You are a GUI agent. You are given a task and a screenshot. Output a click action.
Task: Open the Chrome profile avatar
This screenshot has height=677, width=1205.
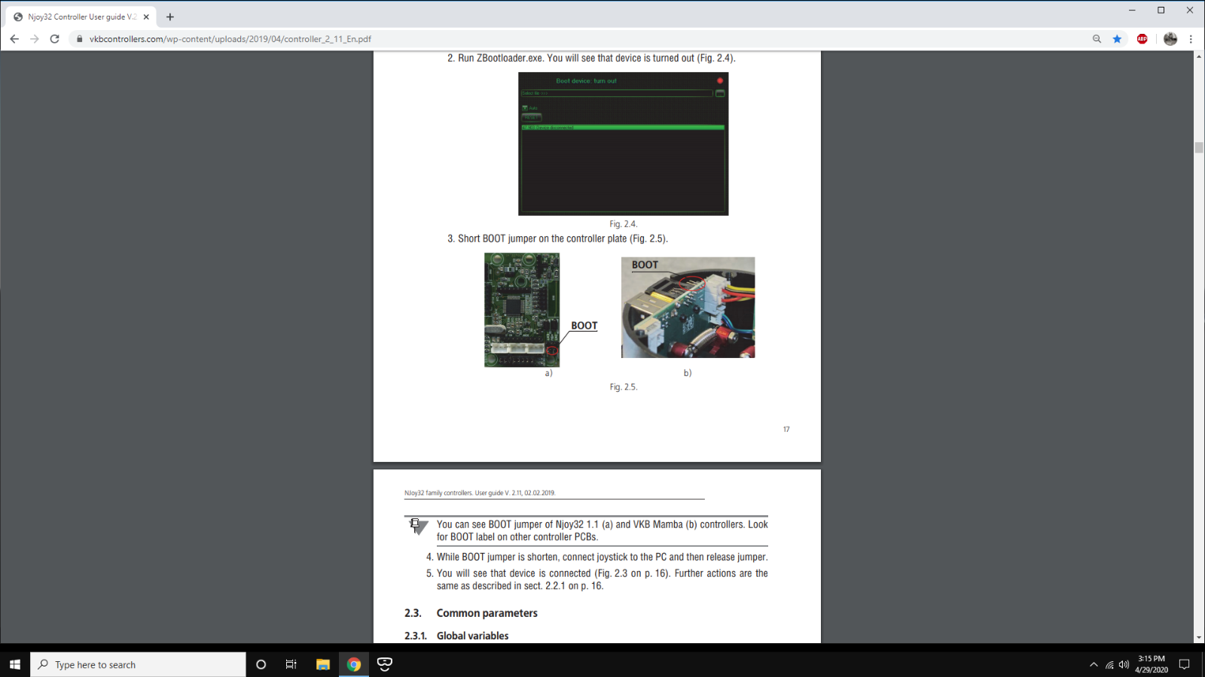[x=1170, y=39]
